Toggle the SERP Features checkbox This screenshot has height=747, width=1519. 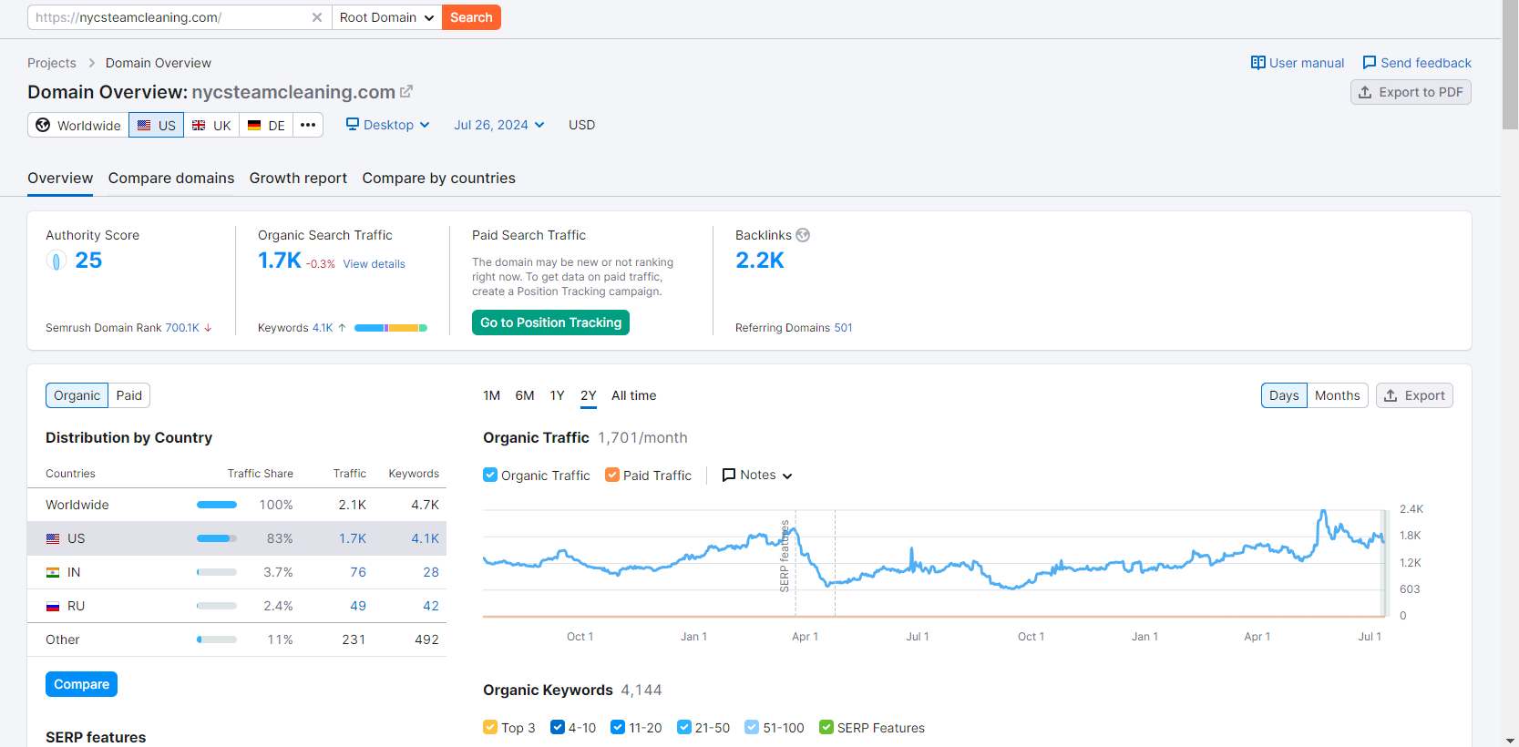click(826, 727)
